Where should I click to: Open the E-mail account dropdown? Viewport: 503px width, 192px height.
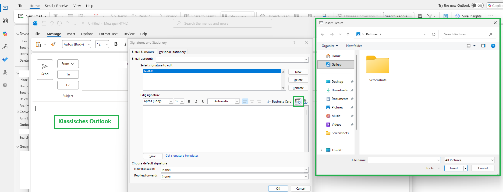(306, 59)
